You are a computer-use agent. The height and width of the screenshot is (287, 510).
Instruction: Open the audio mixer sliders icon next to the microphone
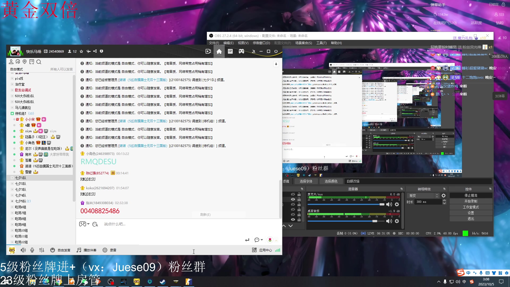click(x=42, y=250)
